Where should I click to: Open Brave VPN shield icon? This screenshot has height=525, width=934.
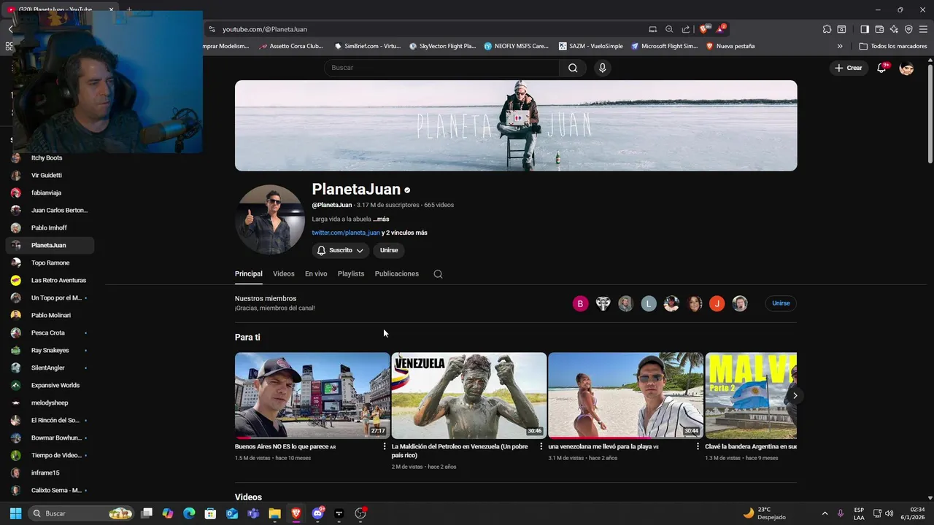(908, 29)
